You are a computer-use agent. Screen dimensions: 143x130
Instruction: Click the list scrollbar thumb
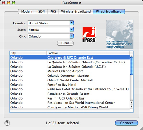click(x=131, y=66)
